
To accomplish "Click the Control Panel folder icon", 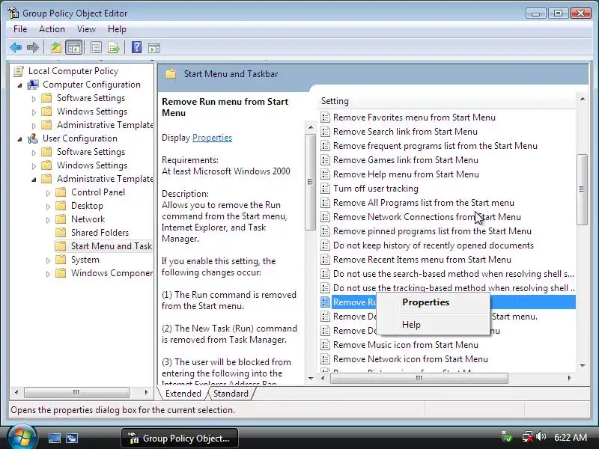I will [x=61, y=192].
